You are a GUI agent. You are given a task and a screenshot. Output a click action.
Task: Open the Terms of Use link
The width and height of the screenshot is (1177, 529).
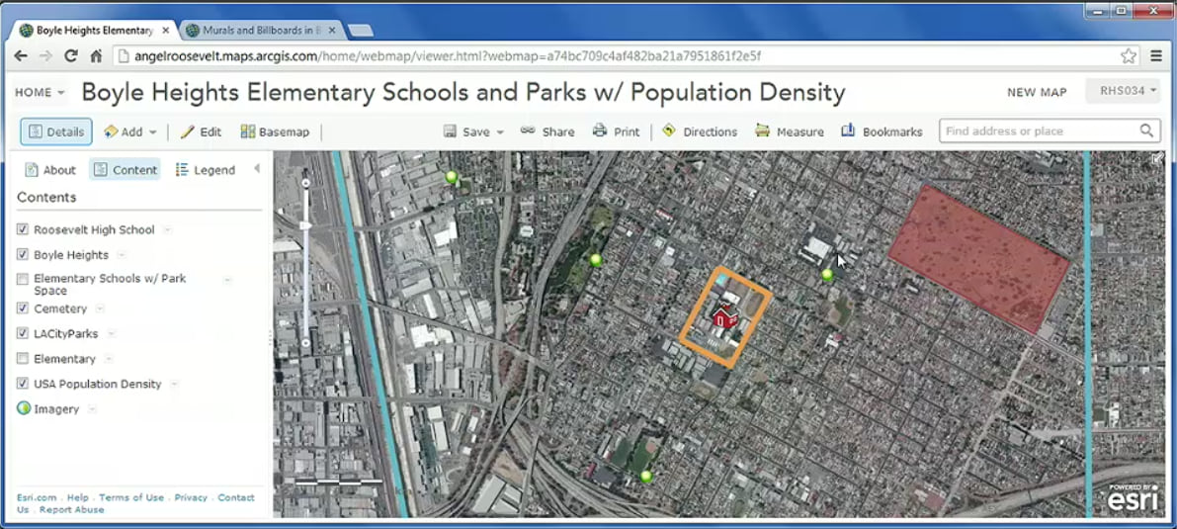coord(131,497)
